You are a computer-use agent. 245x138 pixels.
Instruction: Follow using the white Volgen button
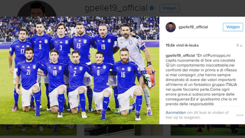233,27
